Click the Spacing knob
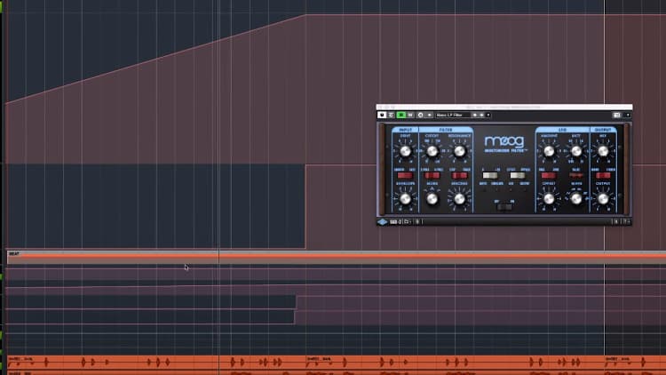 click(x=459, y=198)
